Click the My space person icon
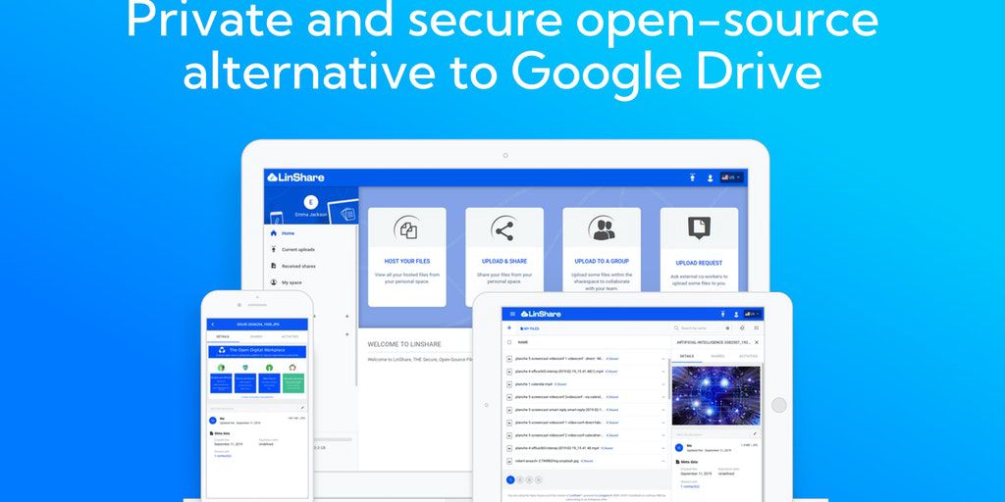The width and height of the screenshot is (1005, 502). tap(274, 281)
